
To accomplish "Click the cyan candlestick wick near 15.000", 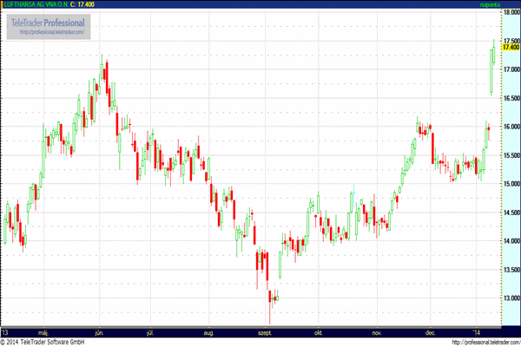I will pyautogui.click(x=353, y=193).
